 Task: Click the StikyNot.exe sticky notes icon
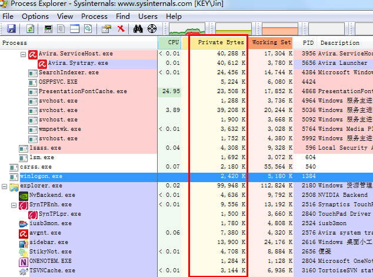coord(24,252)
